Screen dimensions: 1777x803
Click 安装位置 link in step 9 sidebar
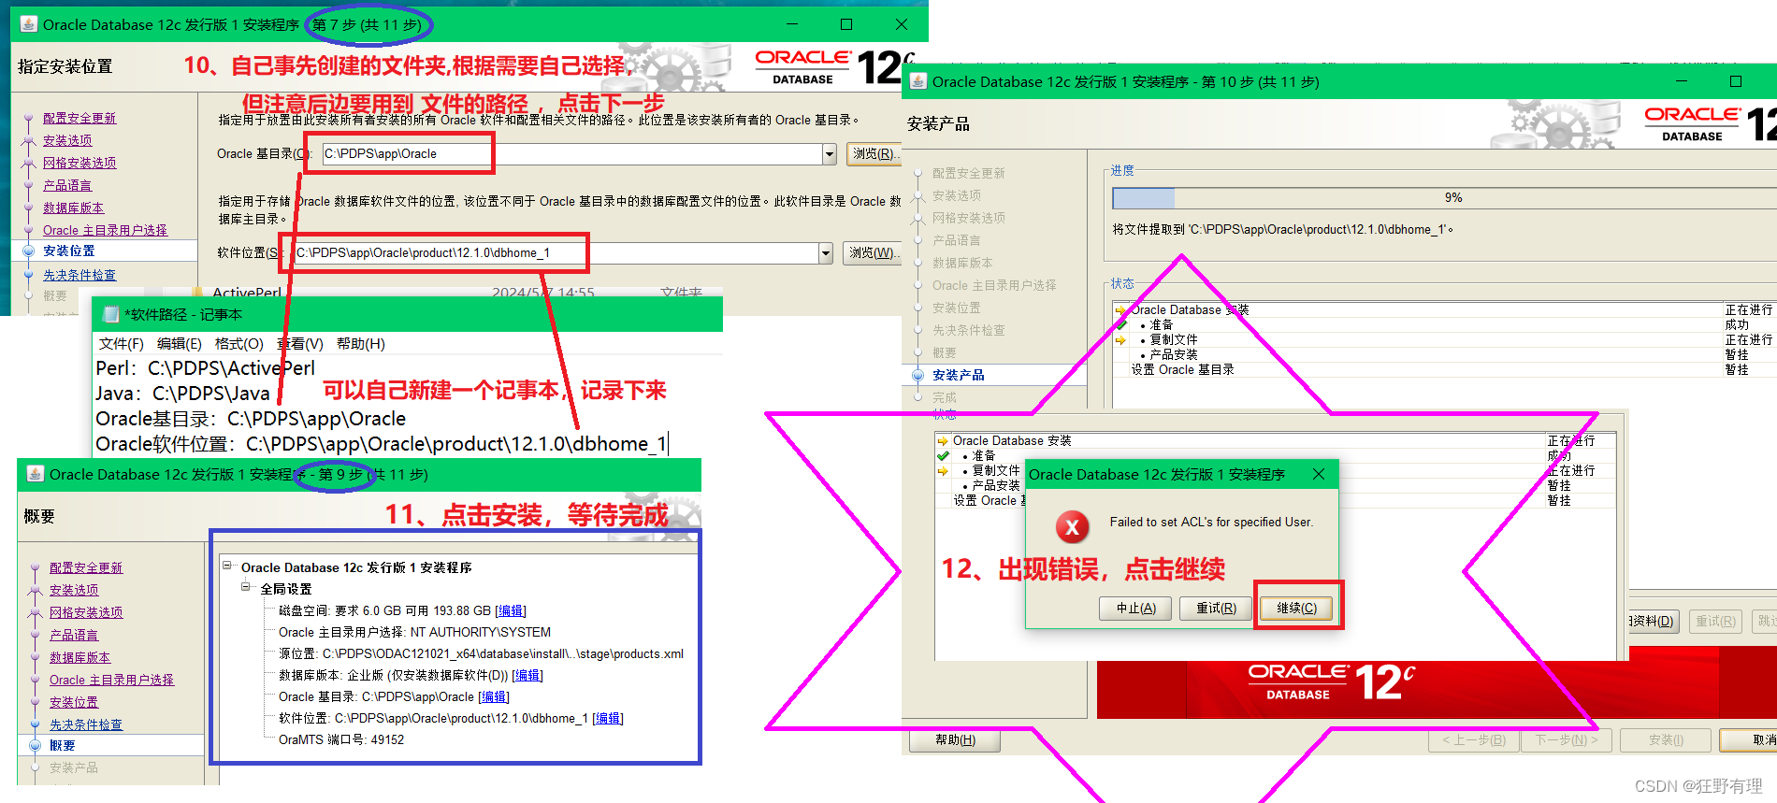pyautogui.click(x=74, y=702)
